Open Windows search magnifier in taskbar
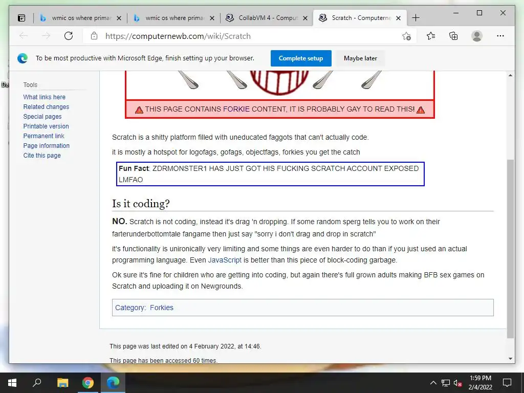Viewport: 524px width, 393px height. point(37,383)
